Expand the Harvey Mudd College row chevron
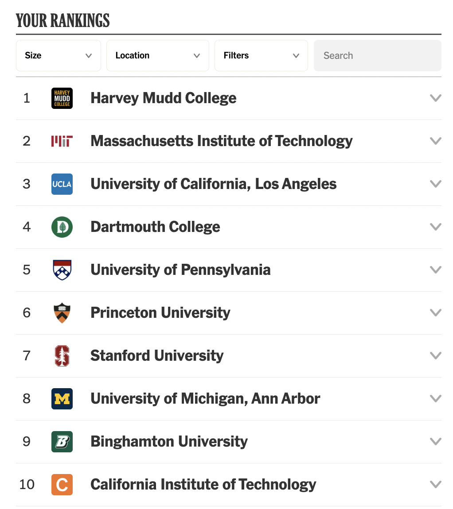This screenshot has height=509, width=453. coord(436,98)
